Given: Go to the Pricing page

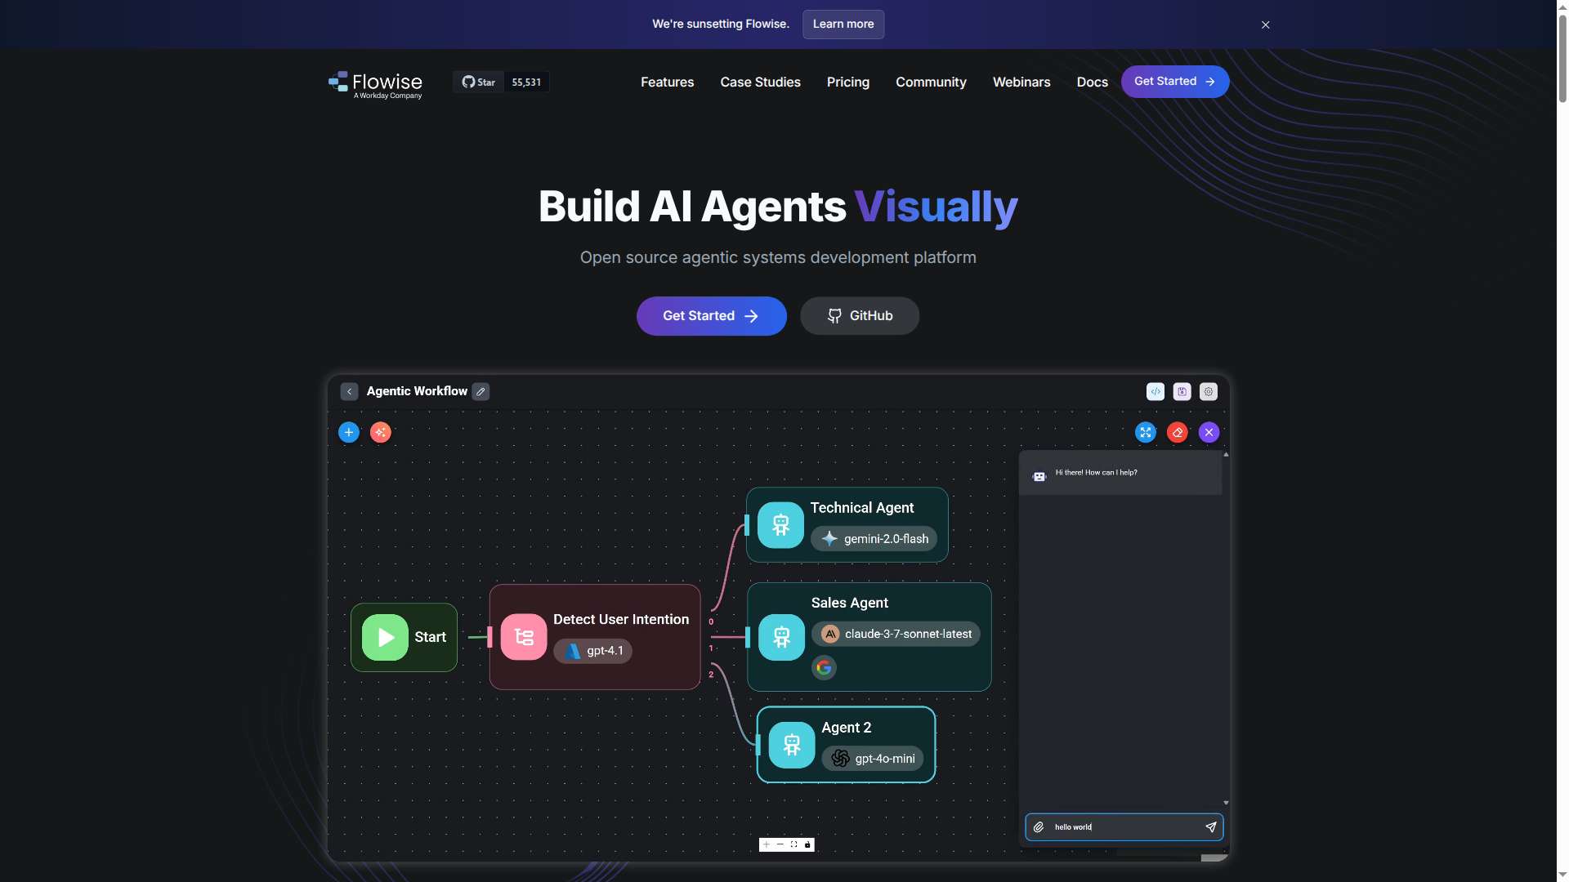Looking at the screenshot, I should point(847,82).
